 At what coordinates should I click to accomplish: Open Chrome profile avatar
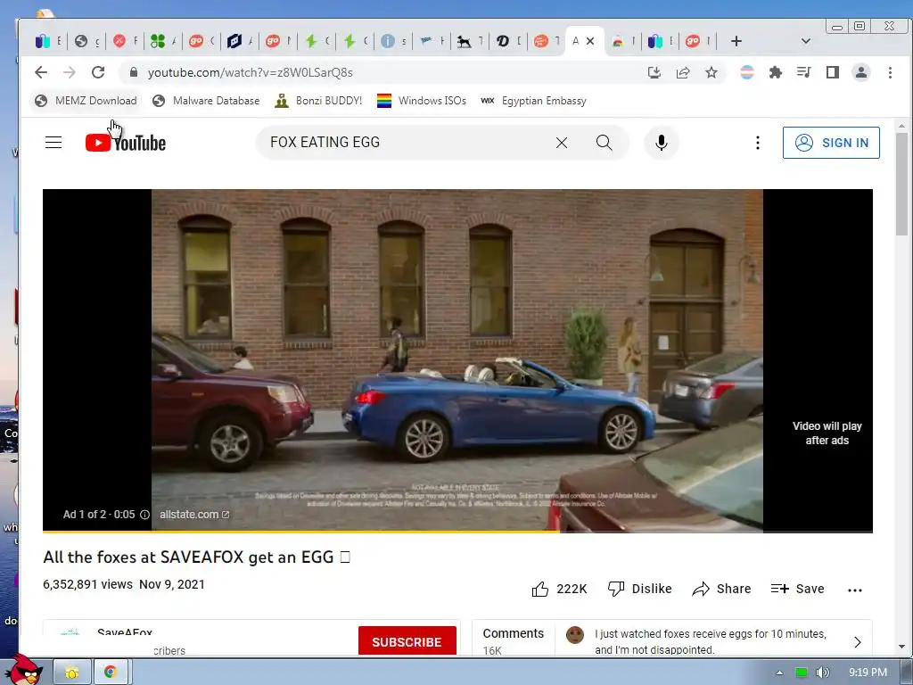point(860,72)
